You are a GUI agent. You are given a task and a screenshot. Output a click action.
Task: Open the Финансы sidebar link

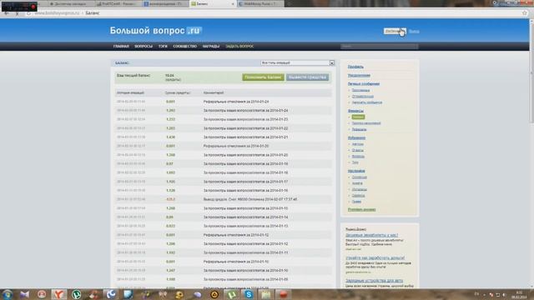point(355,111)
